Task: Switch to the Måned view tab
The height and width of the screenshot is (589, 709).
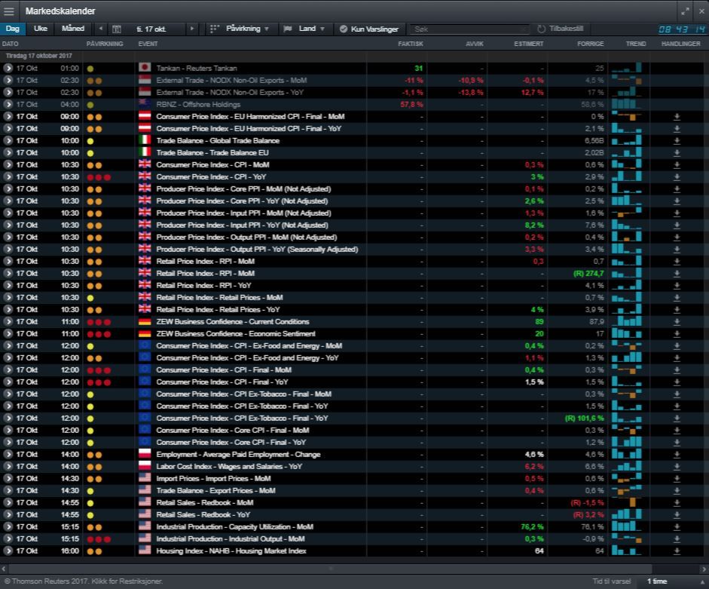Action: [73, 29]
